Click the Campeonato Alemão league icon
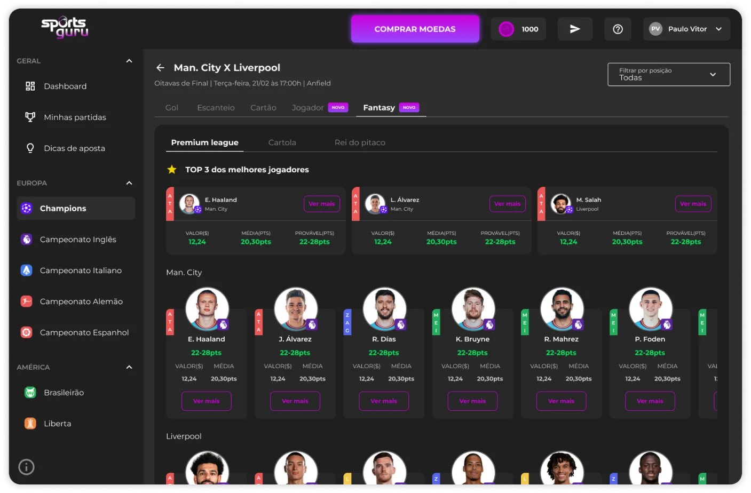Viewport: 751px width, 493px height. click(x=27, y=301)
